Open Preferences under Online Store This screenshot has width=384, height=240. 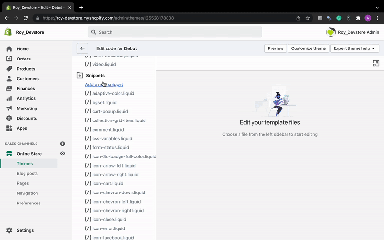(x=29, y=203)
